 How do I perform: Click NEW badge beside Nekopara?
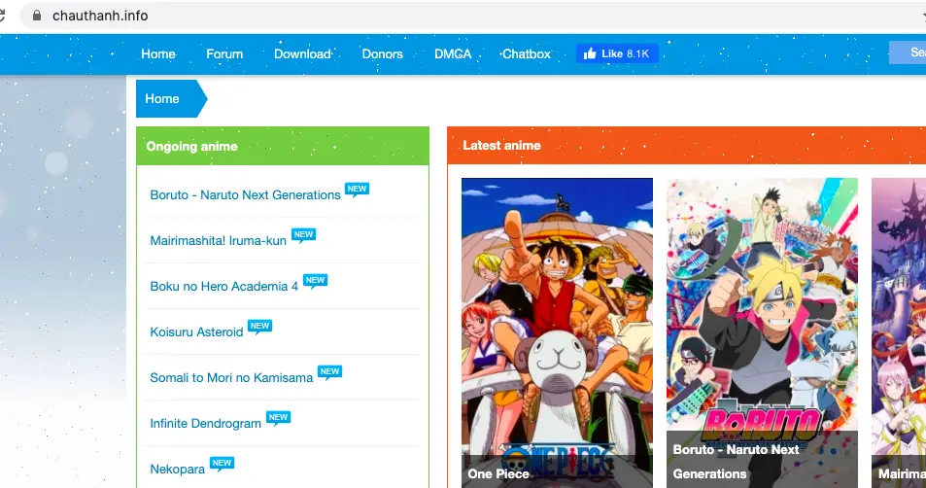[223, 464]
